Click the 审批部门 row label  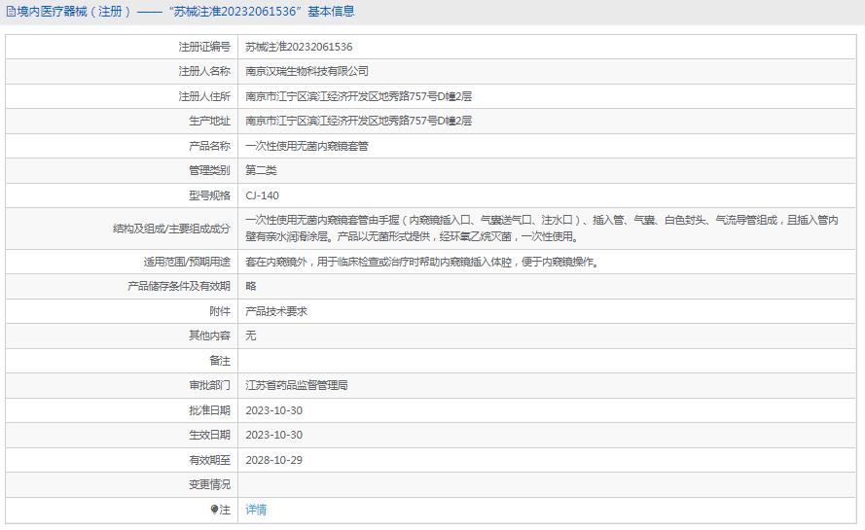pyautogui.click(x=209, y=385)
